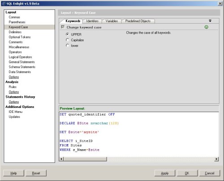Select the UPPER radio option
The width and height of the screenshot is (224, 181).
[x=67, y=34]
